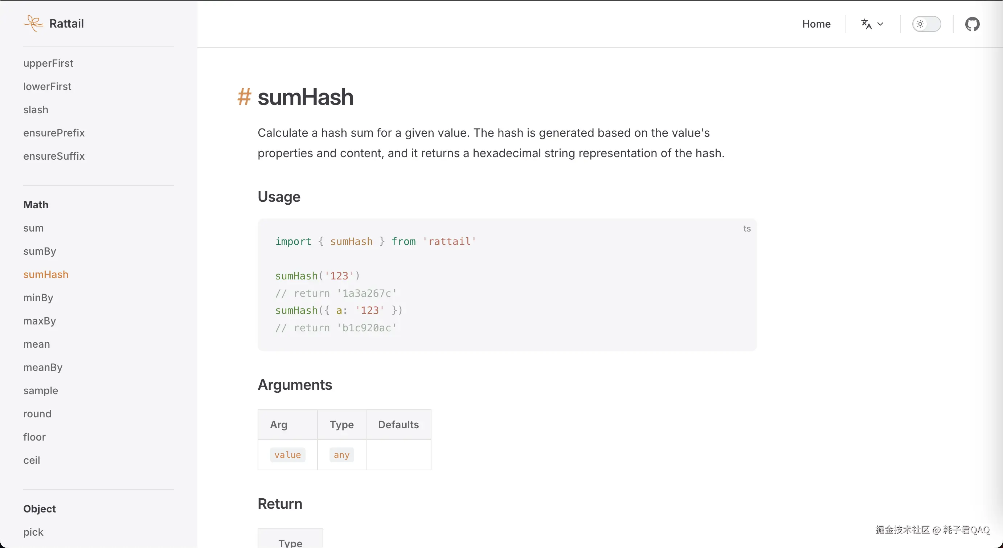Viewport: 1003px width, 548px height.
Task: Click the Rattail site title
Action: pyautogui.click(x=66, y=24)
